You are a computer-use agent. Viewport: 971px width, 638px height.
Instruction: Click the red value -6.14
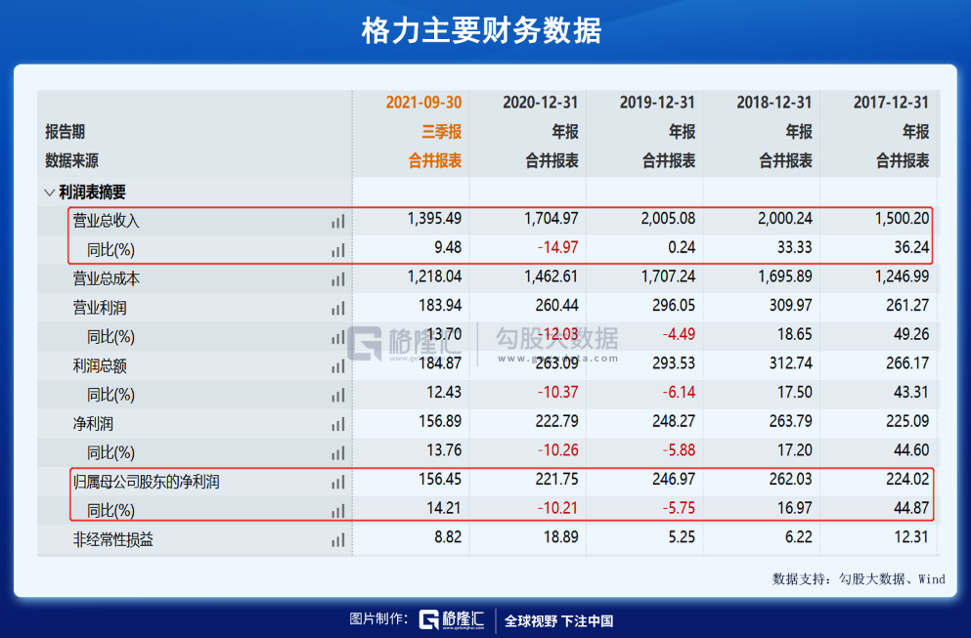tap(679, 393)
